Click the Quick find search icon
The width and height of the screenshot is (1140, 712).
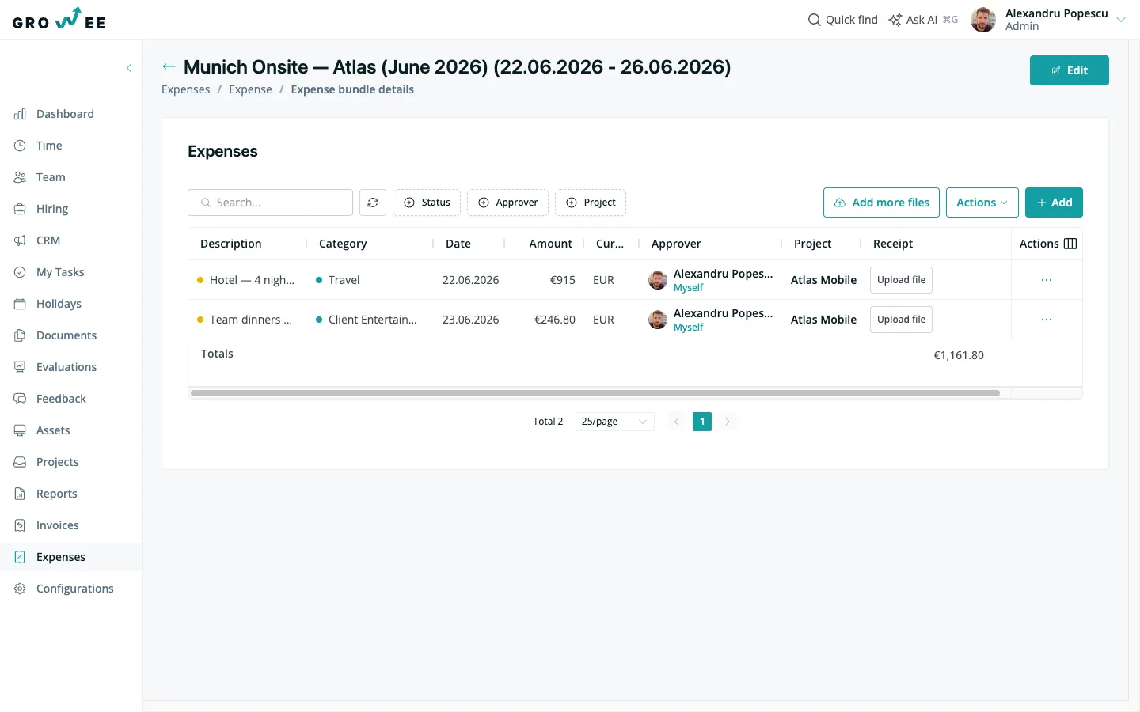coord(814,20)
